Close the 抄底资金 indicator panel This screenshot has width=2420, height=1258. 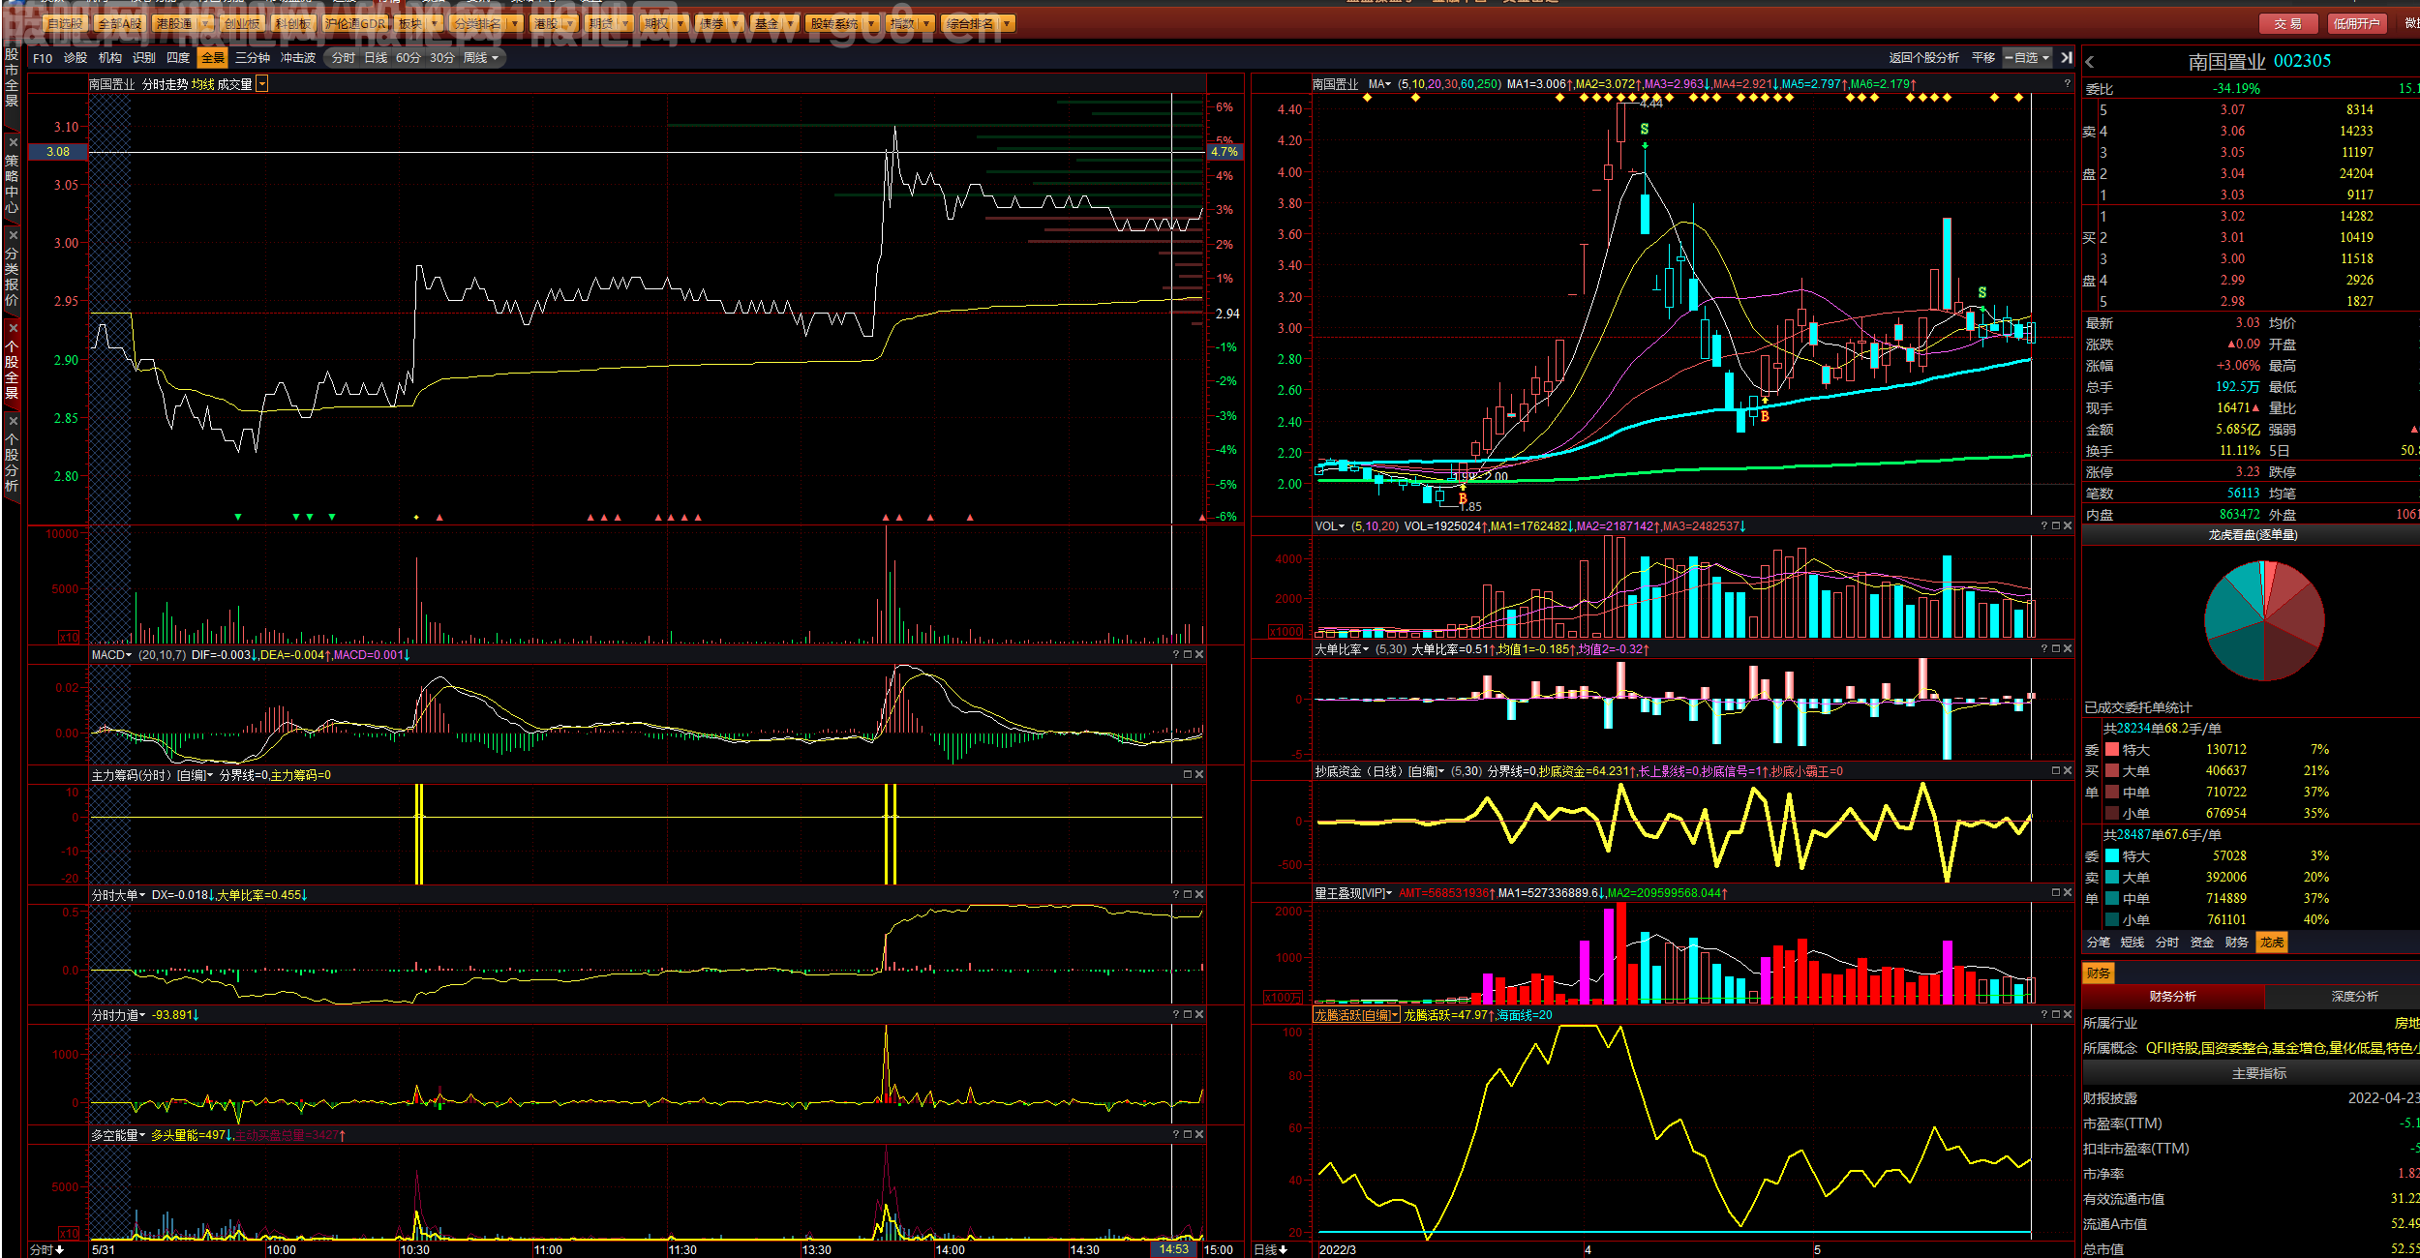[2068, 771]
